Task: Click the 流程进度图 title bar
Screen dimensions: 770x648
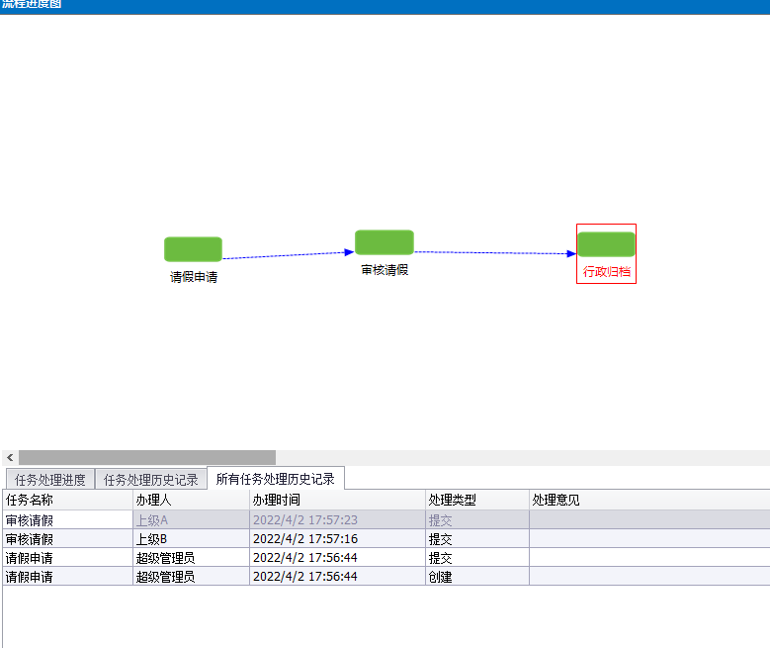Action: [385, 6]
